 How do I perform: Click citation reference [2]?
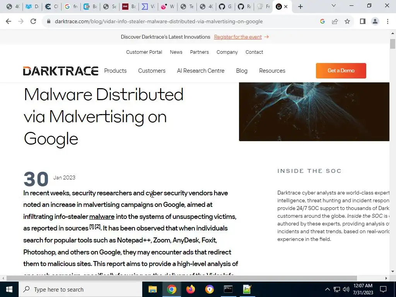click(x=98, y=227)
